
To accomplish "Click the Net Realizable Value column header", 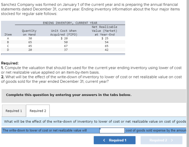I will pos(105,31).
